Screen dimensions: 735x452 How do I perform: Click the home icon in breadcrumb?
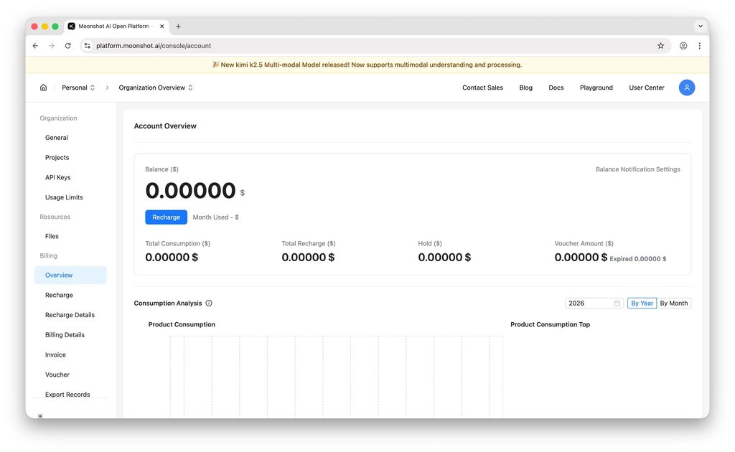[43, 88]
